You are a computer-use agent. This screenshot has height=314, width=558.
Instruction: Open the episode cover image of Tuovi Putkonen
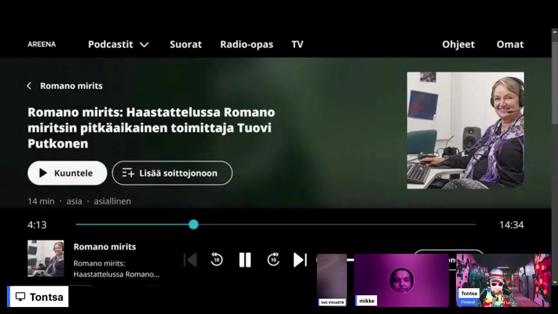click(465, 130)
